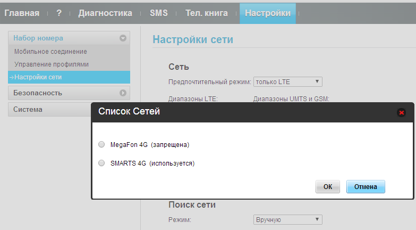Click the Список Сетей dialog title bar
Viewport: 416px width, 230px height.
click(239, 112)
